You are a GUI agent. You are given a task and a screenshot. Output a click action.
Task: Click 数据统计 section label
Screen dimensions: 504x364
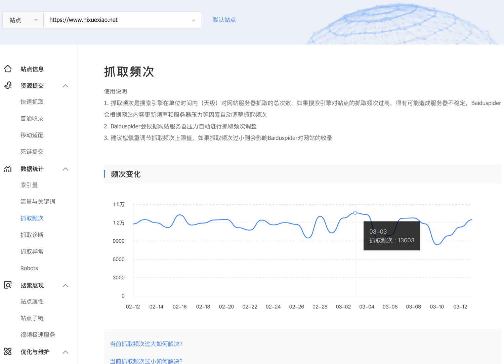tap(32, 169)
